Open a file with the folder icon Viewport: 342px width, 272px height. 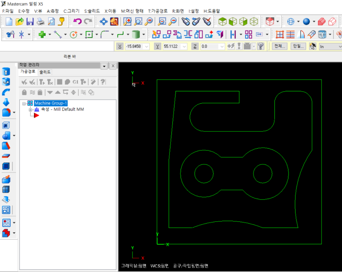click(x=19, y=21)
